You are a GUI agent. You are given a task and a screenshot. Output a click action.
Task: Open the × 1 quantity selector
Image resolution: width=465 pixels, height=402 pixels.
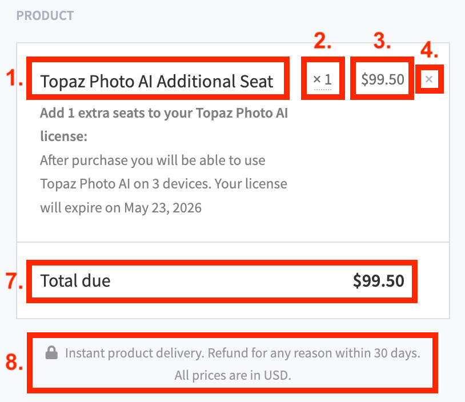(x=323, y=80)
